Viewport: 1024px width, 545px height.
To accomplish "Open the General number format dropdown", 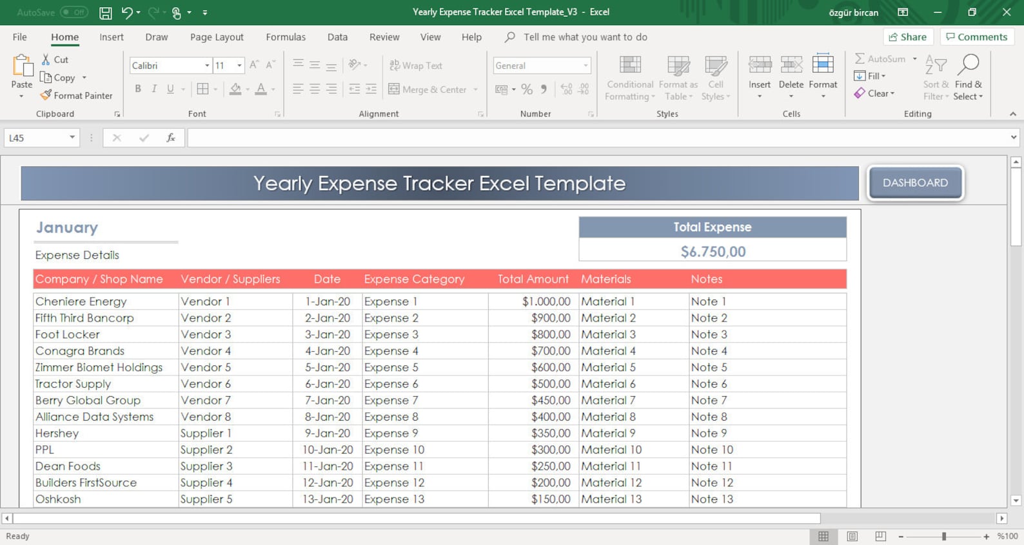I will click(586, 66).
